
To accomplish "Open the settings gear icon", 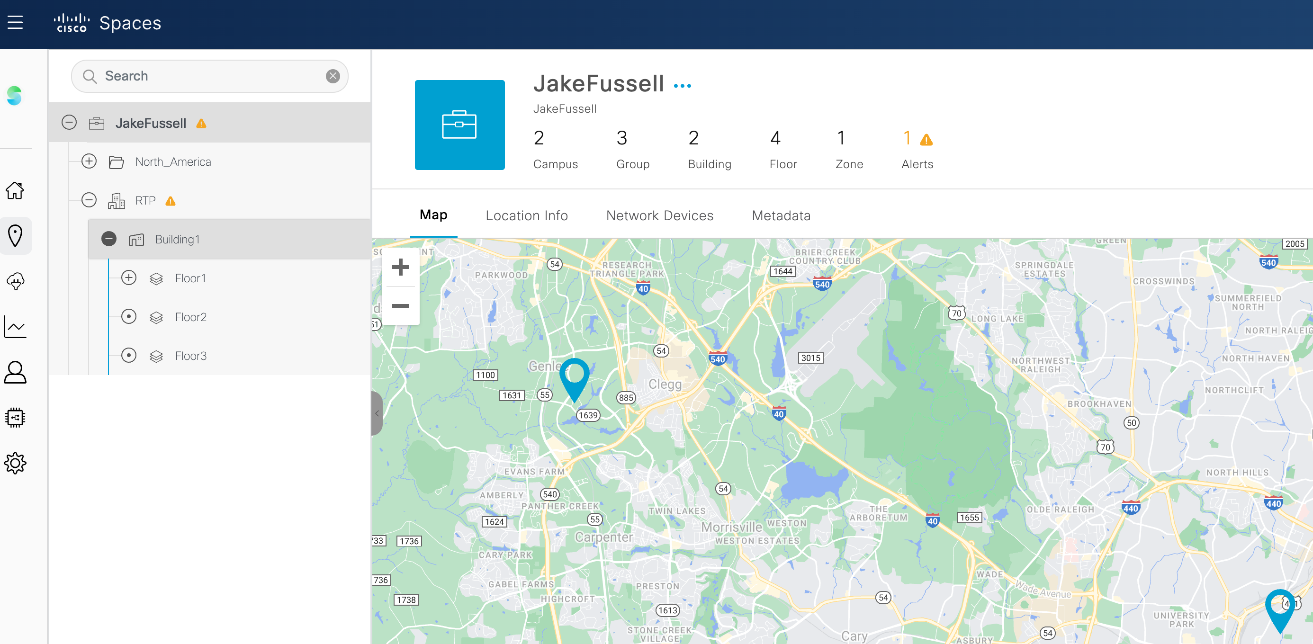I will tap(15, 463).
